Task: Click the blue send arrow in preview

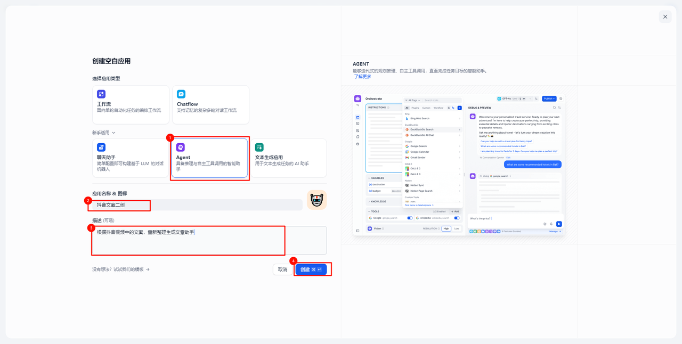Action: tap(559, 224)
